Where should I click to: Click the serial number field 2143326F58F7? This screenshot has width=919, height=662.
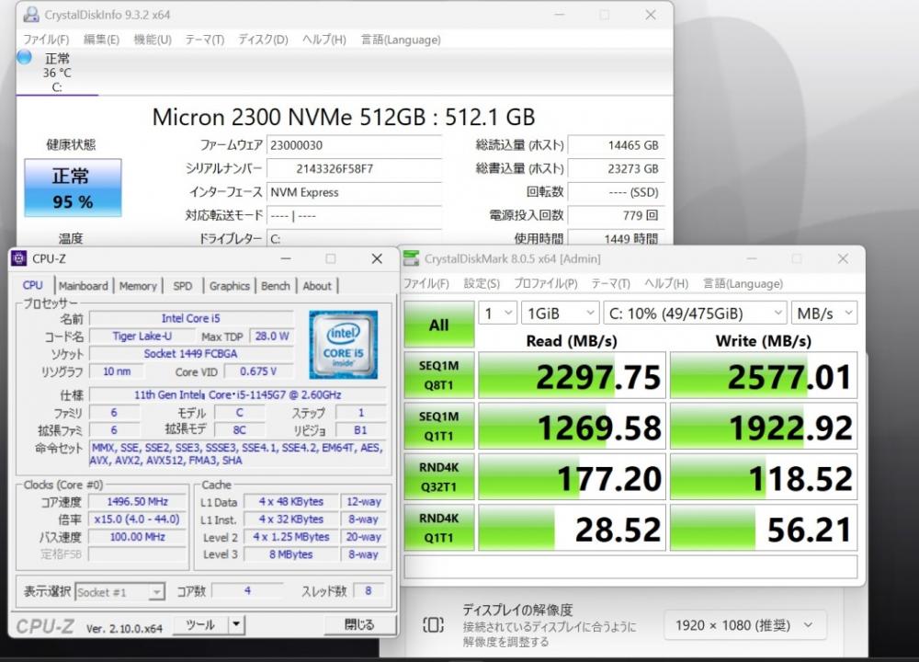pyautogui.click(x=354, y=169)
